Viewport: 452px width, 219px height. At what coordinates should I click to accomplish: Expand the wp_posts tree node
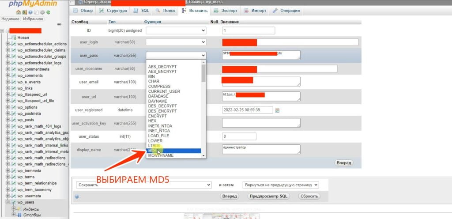tap(8, 120)
